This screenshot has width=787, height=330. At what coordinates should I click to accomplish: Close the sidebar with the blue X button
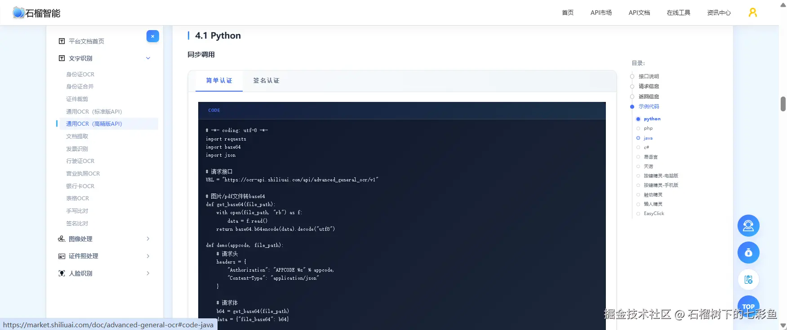tap(153, 36)
